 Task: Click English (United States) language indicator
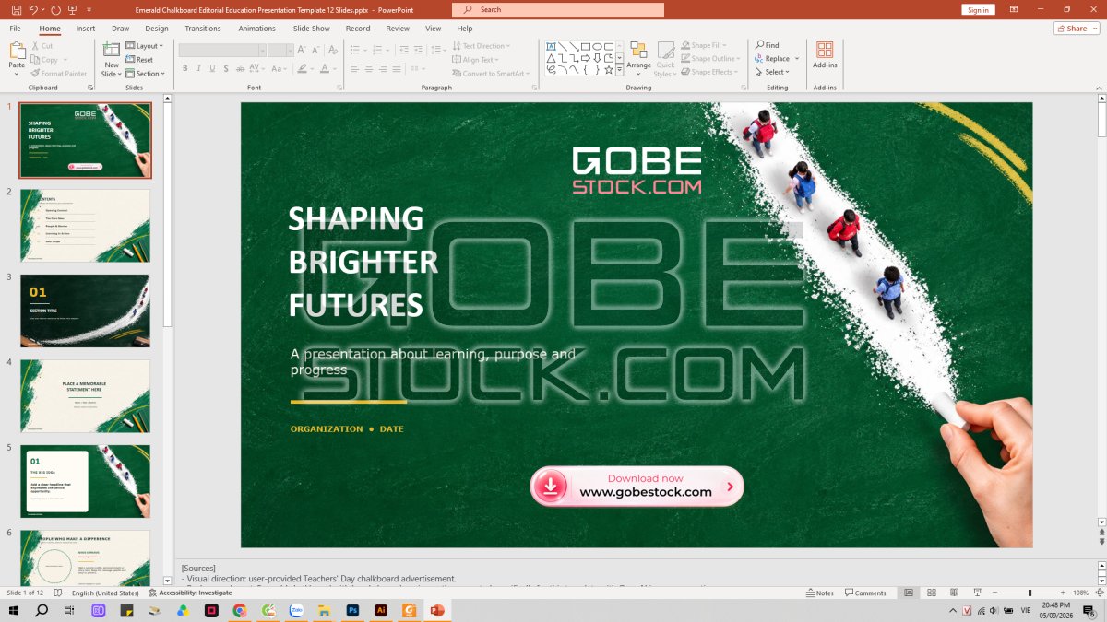[x=106, y=593]
